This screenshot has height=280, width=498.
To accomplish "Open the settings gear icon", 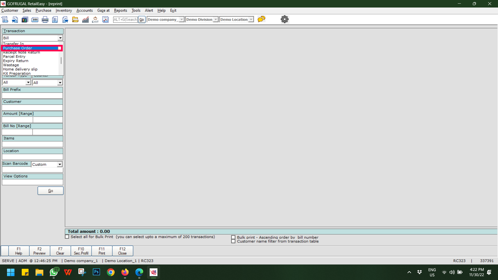I will coord(285,19).
